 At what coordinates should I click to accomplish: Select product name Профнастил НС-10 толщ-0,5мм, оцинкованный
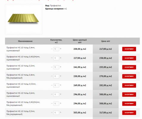(x=21, y=67)
